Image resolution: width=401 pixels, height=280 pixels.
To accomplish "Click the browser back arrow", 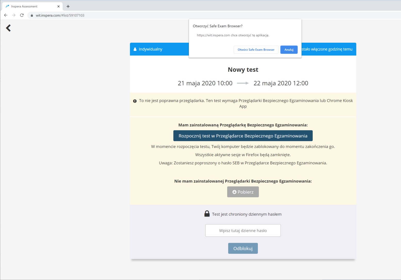I will tap(6, 15).
